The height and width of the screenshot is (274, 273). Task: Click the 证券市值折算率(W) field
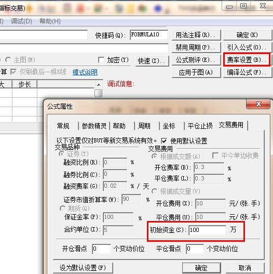point(131,199)
